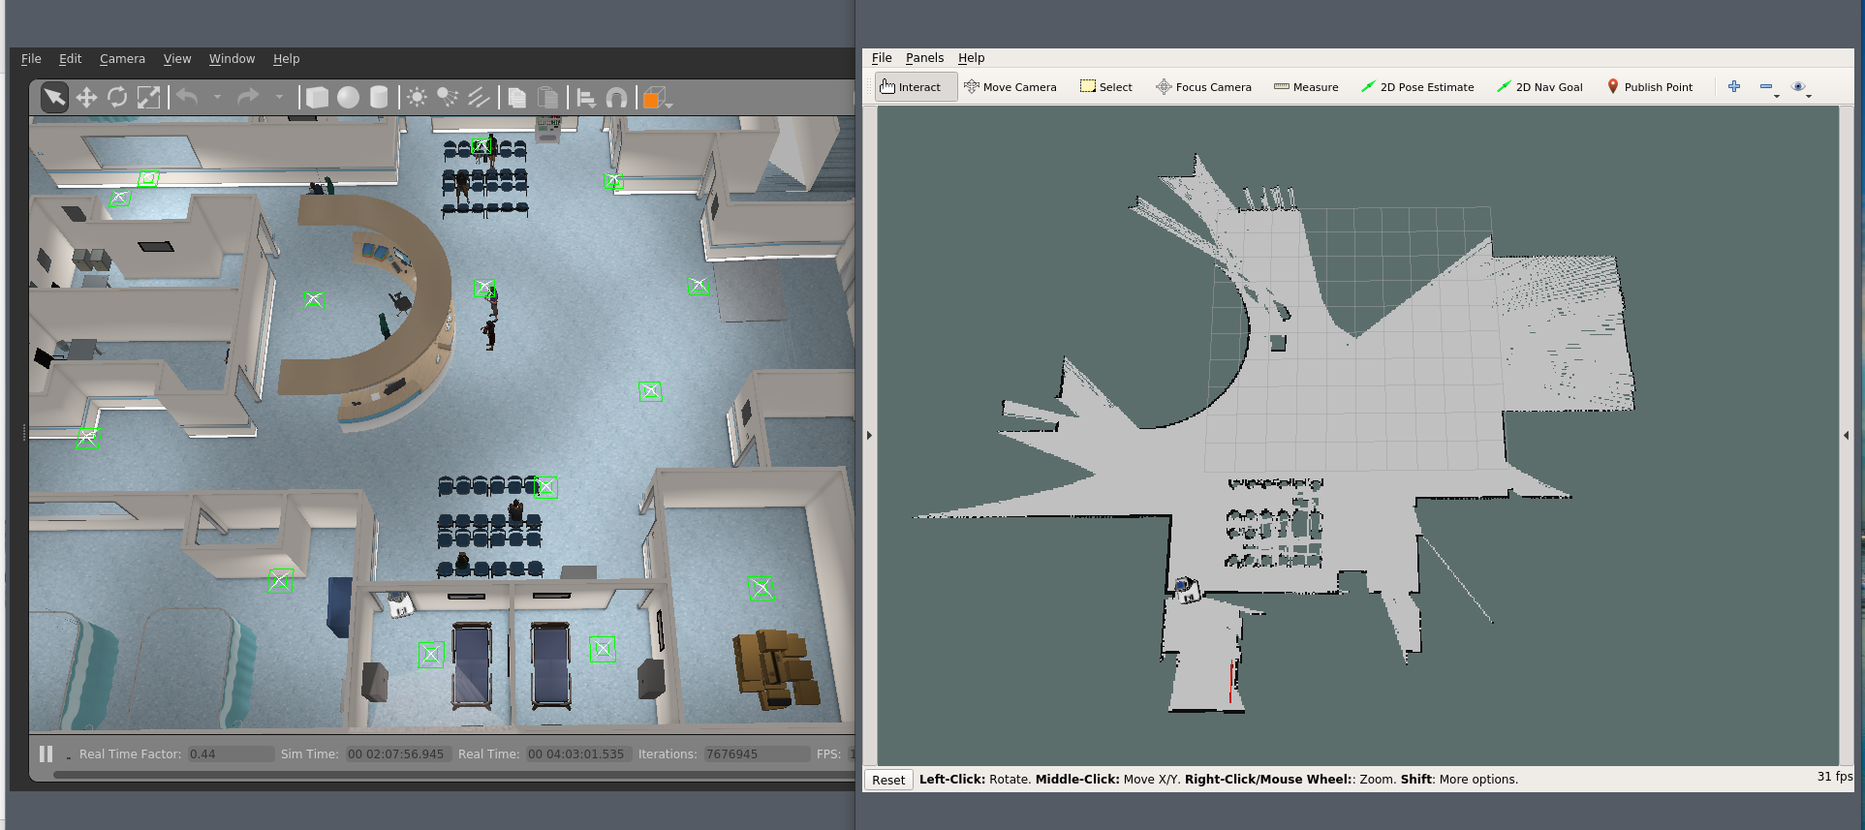
Task: Pause the Gazebo simulation
Action: click(47, 753)
